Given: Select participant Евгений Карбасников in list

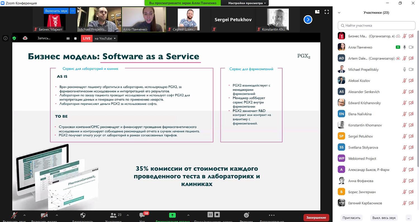Looking at the screenshot, I should (376, 203).
